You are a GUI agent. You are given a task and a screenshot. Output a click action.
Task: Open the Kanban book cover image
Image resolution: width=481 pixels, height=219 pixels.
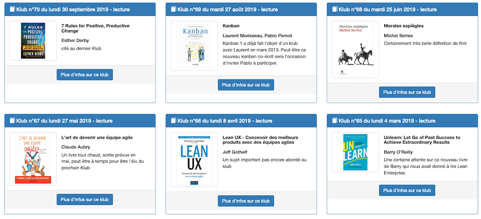(194, 45)
